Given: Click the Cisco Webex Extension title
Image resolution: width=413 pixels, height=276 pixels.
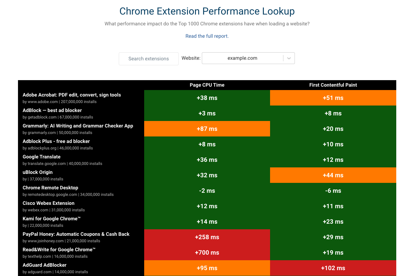Looking at the screenshot, I should tap(48, 203).
